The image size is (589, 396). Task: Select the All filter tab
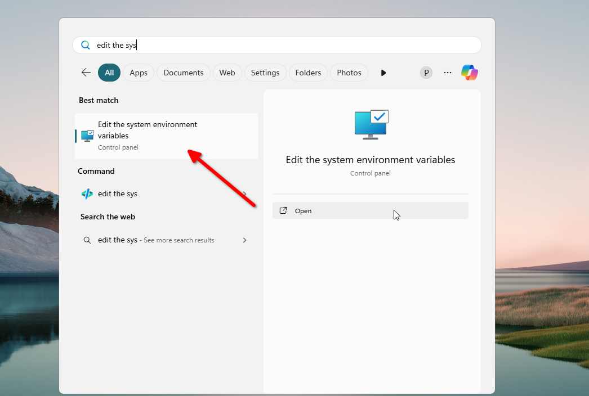click(x=109, y=73)
